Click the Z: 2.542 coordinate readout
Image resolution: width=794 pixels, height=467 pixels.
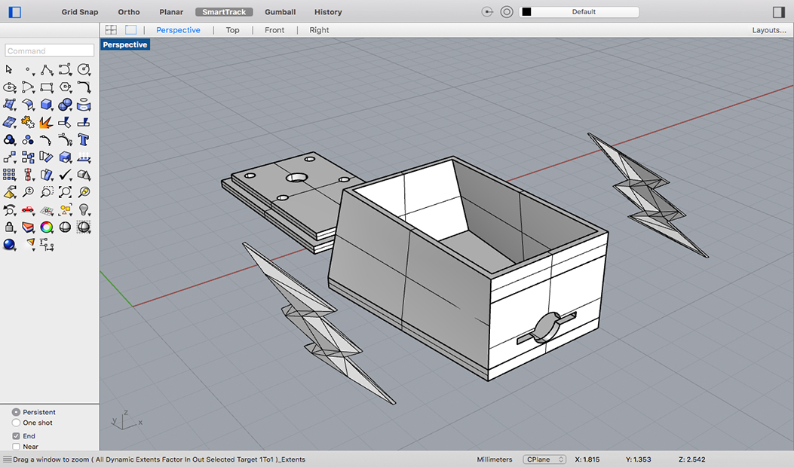click(691, 459)
